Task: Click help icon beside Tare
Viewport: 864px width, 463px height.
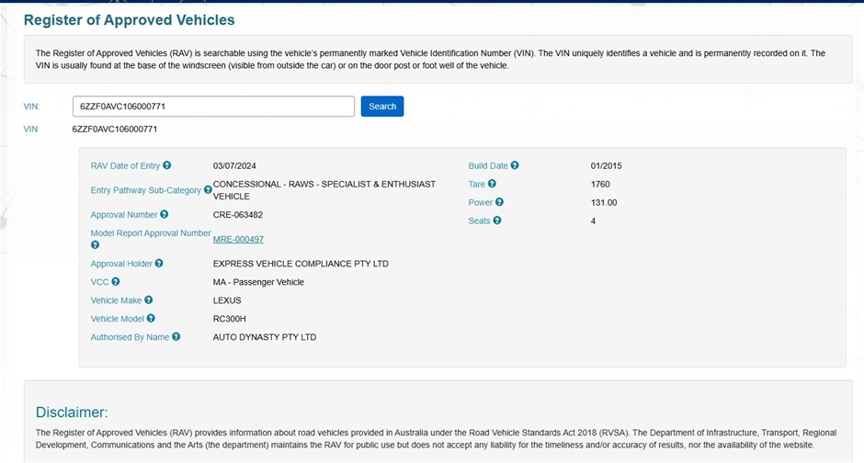Action: [492, 185]
